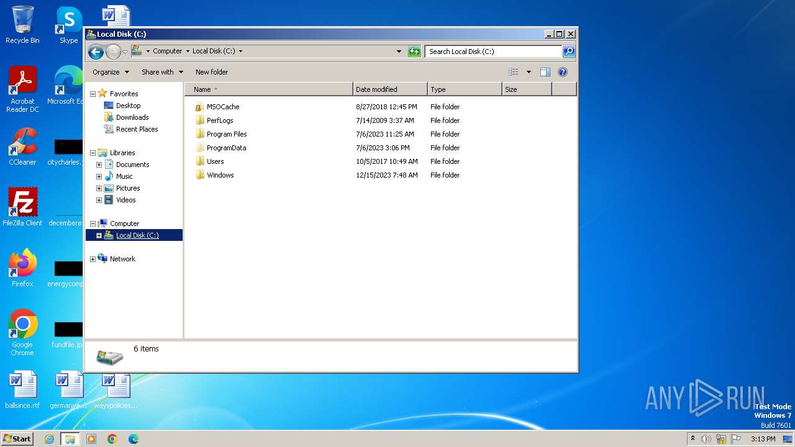The image size is (795, 447).
Task: Open Google Chrome desktop shortcut
Action: point(22,333)
